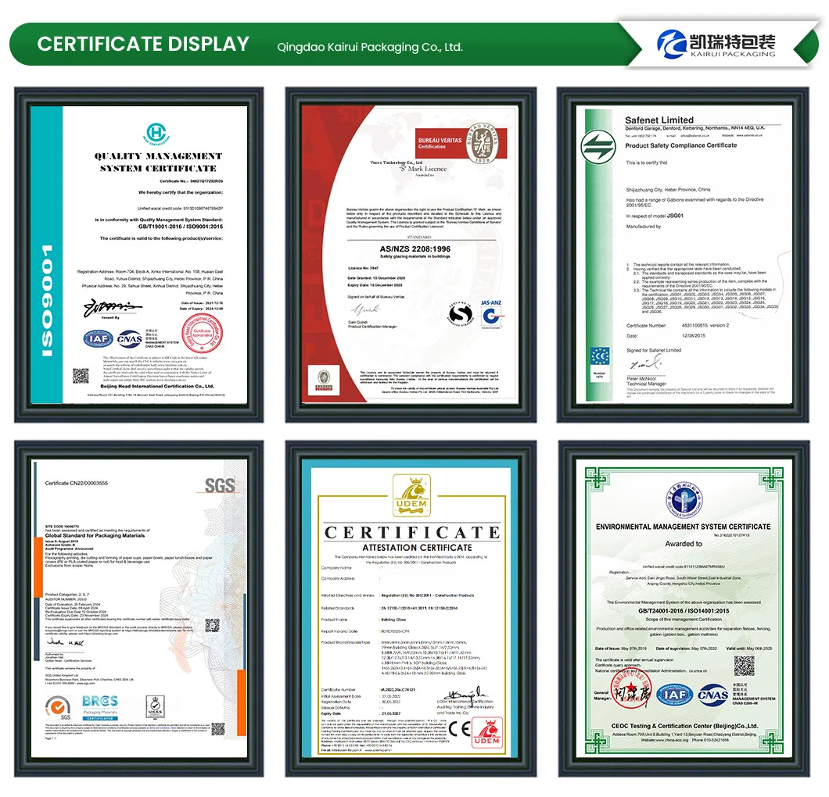Click 'Signed for Safenet Limited' line
Viewport: 829px width, 797px height.
click(654, 350)
